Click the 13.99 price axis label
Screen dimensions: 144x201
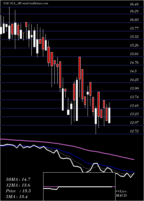pos(134,88)
